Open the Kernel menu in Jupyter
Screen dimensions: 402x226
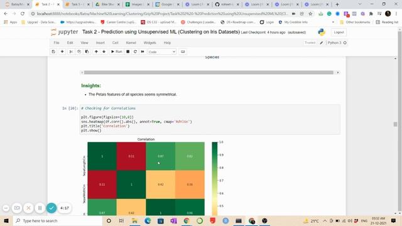click(131, 43)
